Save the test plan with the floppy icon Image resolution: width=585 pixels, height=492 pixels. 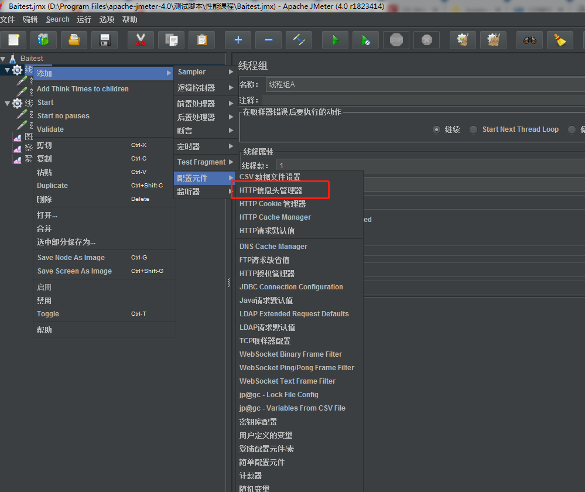coord(105,40)
